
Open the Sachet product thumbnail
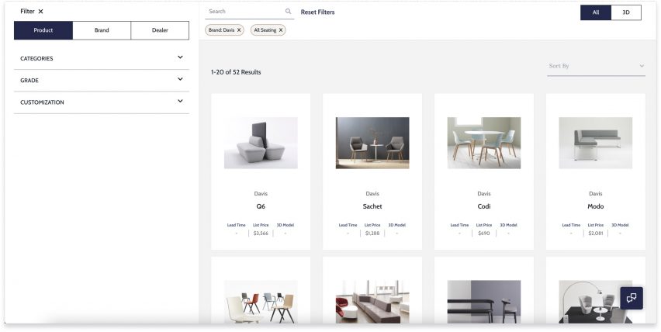372,143
